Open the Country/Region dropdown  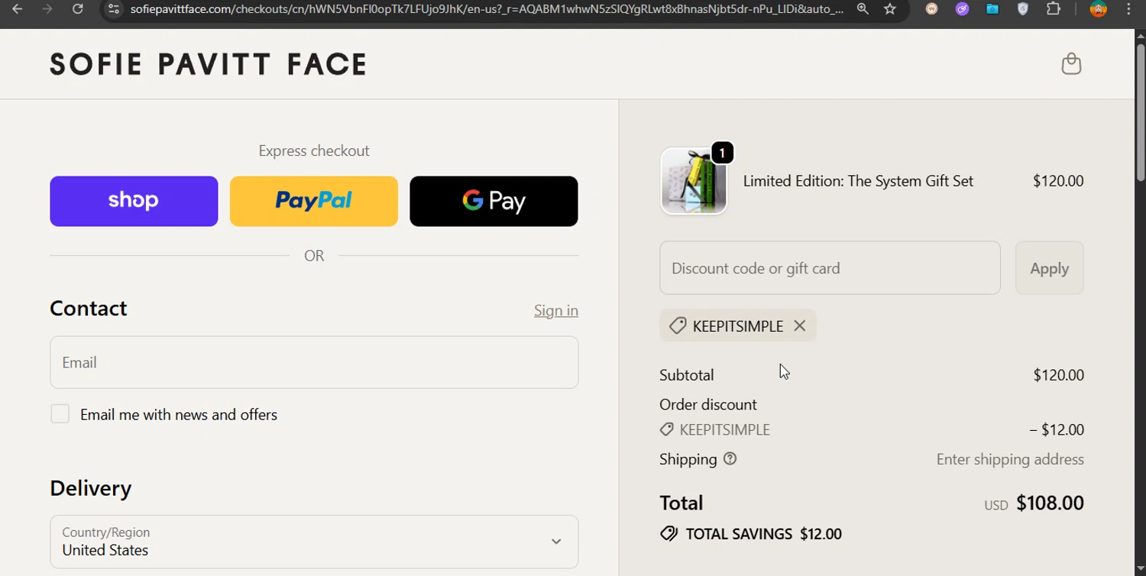click(x=314, y=542)
